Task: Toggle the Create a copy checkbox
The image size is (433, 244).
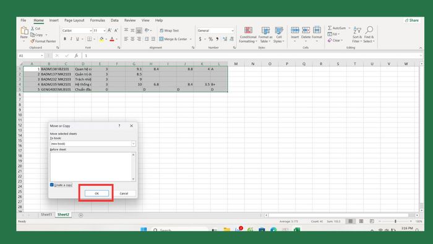Action: click(x=52, y=185)
